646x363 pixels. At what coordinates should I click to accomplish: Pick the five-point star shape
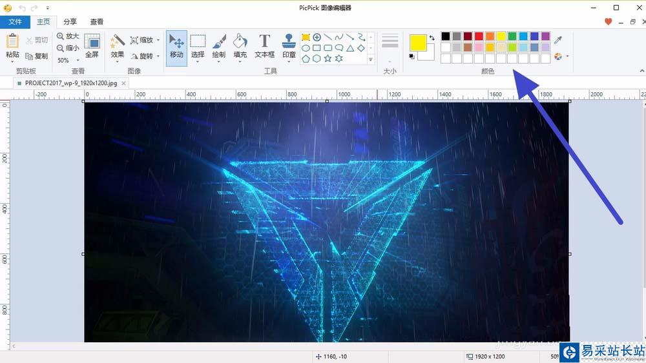(x=328, y=59)
